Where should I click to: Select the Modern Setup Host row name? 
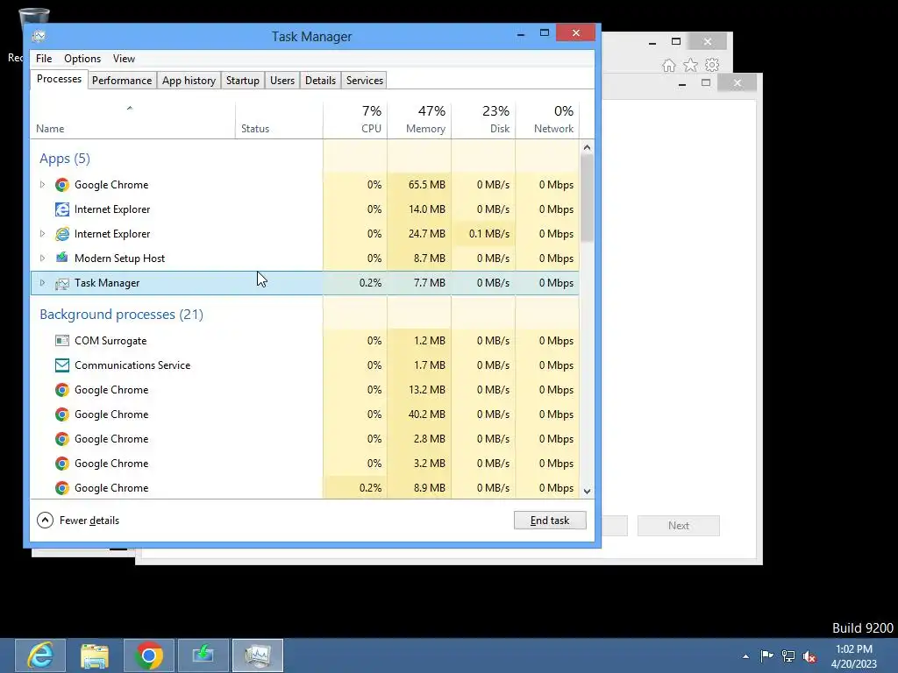click(119, 259)
